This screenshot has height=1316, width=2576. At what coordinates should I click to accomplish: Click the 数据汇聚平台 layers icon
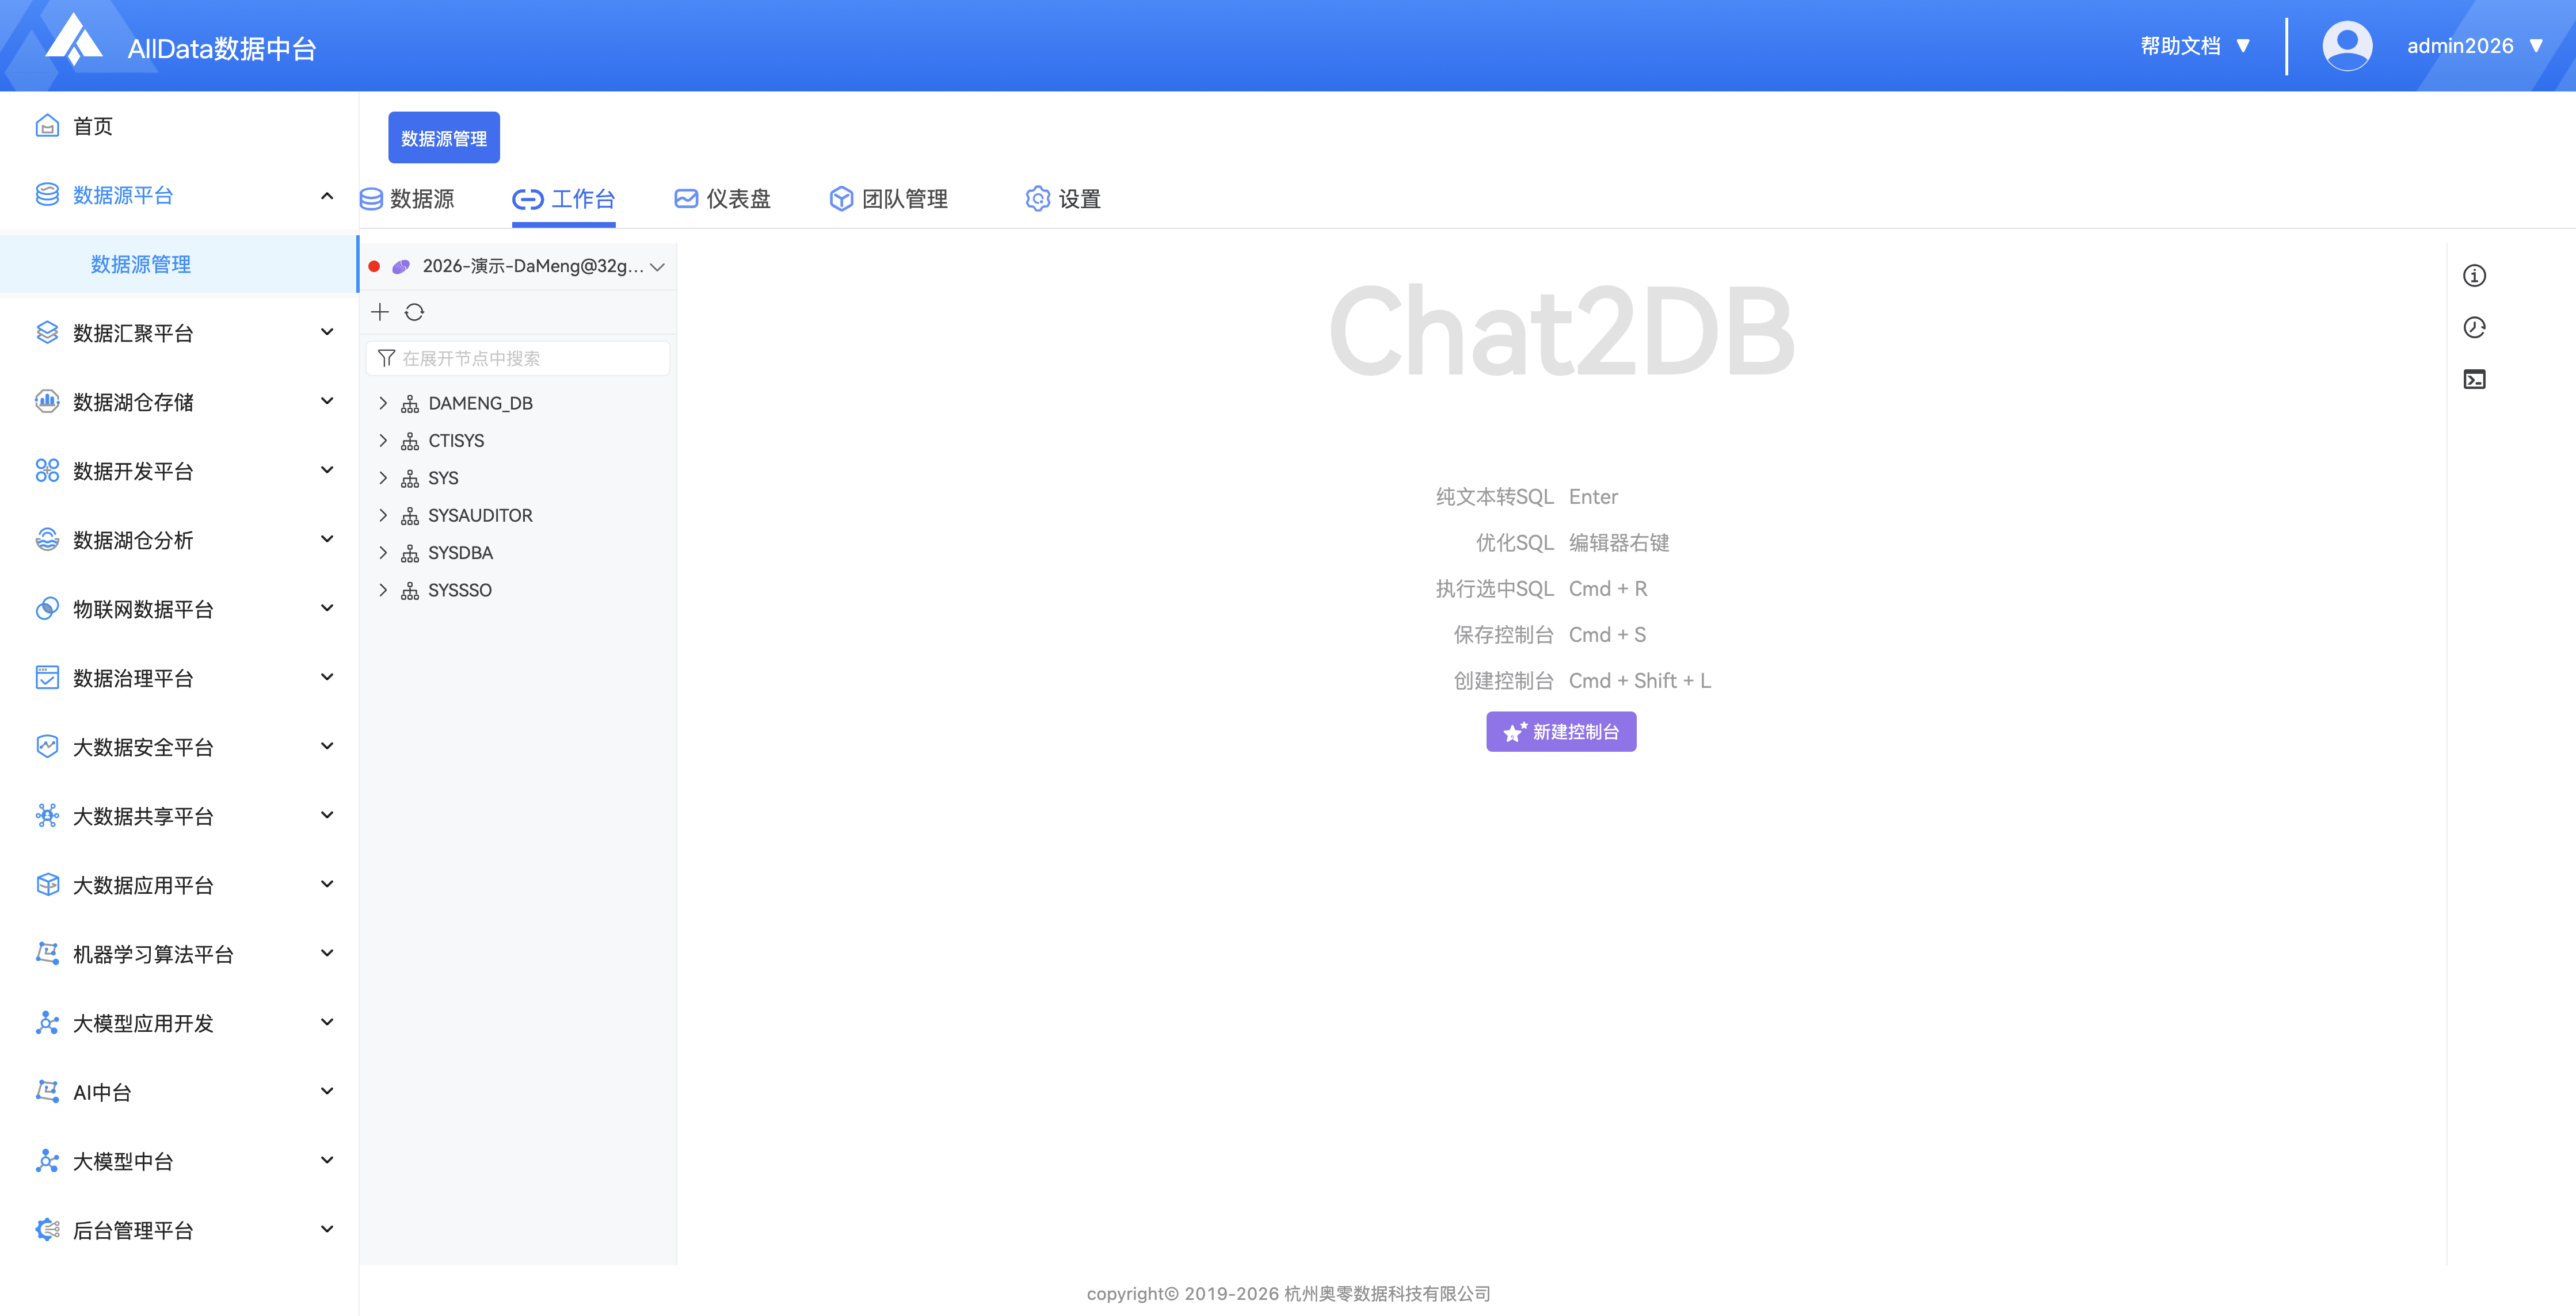47,333
